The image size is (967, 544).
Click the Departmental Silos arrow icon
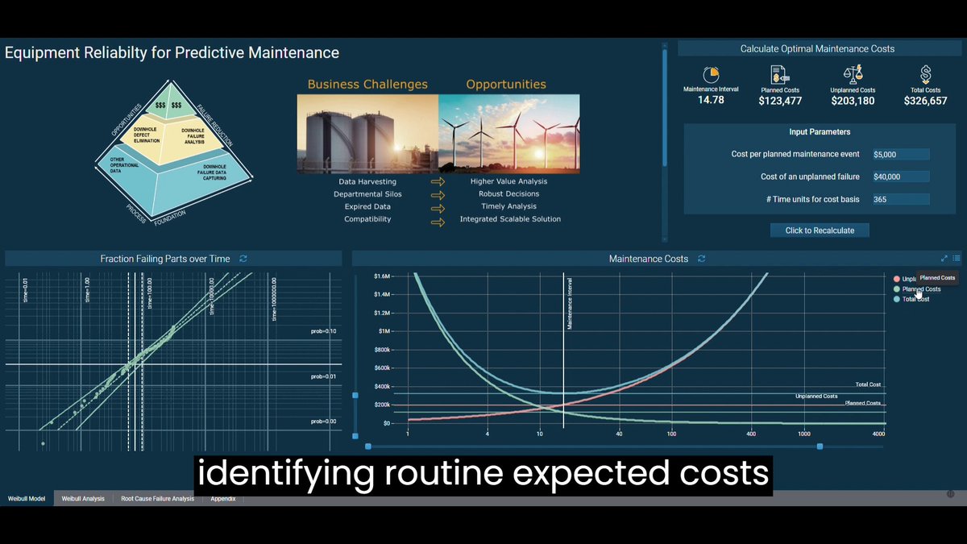point(438,194)
